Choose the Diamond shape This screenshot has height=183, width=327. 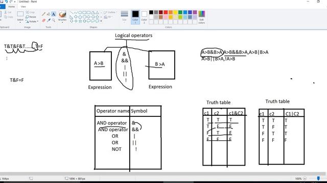[76, 17]
